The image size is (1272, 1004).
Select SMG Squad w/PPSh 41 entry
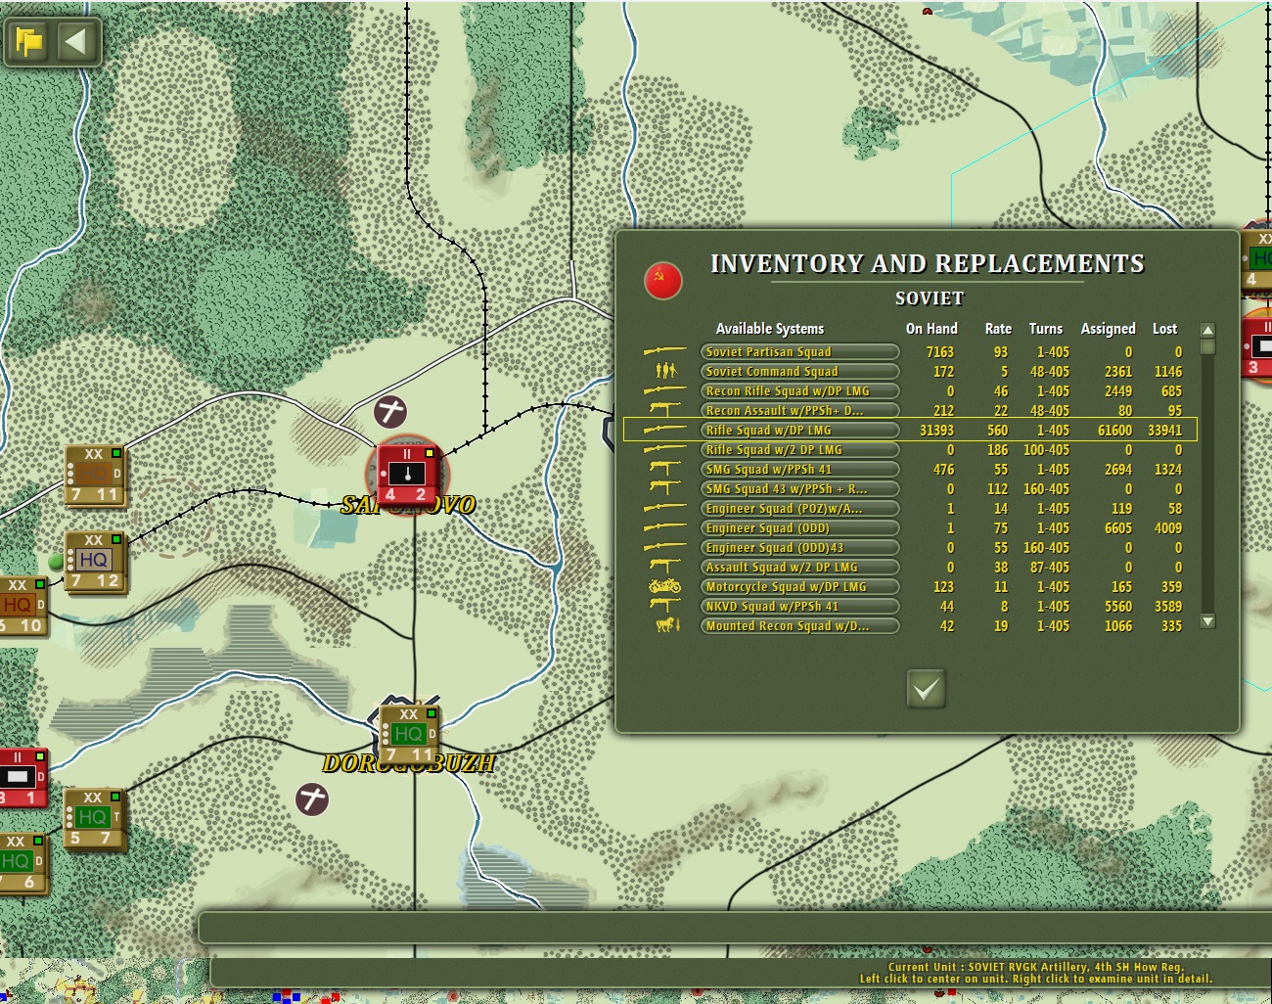tap(799, 470)
